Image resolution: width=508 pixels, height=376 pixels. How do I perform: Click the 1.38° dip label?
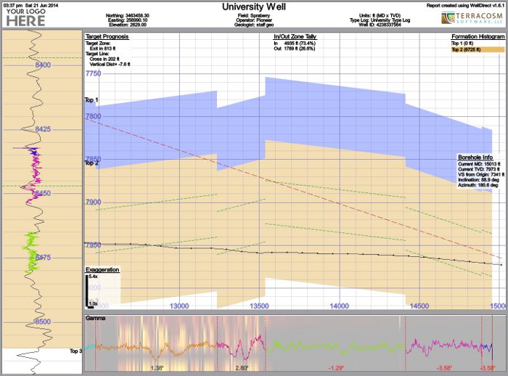click(157, 368)
